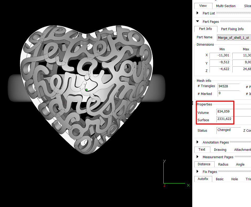
Task: Click the Mesh info group label
Action: (x=204, y=81)
